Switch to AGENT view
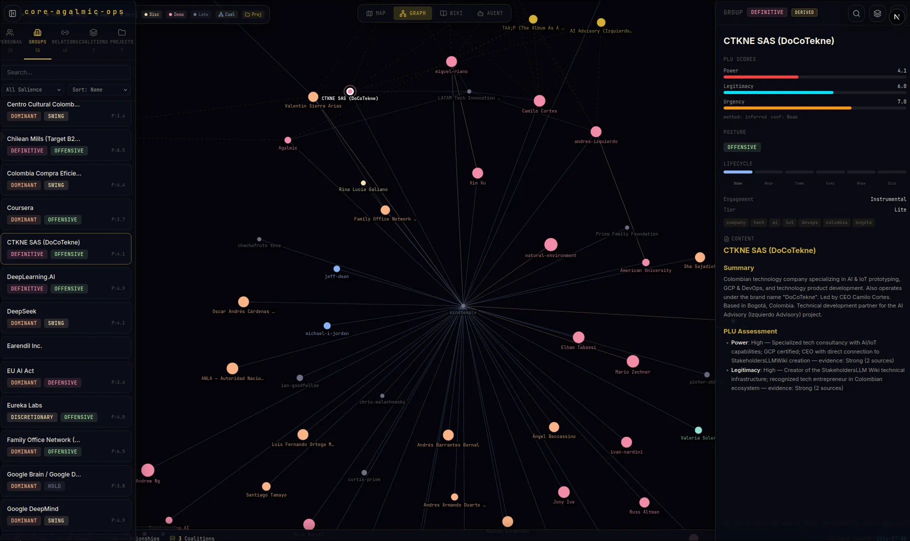Viewport: 910px width, 541px height. [490, 13]
